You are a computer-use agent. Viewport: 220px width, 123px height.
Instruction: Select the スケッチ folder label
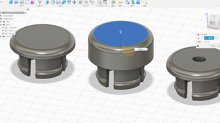point(9,36)
